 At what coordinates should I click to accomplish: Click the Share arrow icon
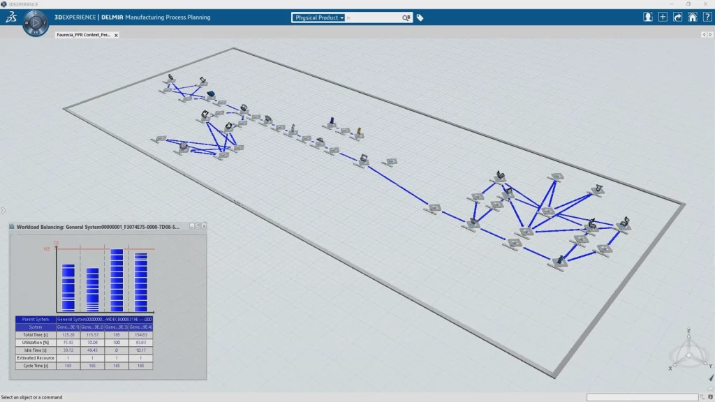click(677, 17)
